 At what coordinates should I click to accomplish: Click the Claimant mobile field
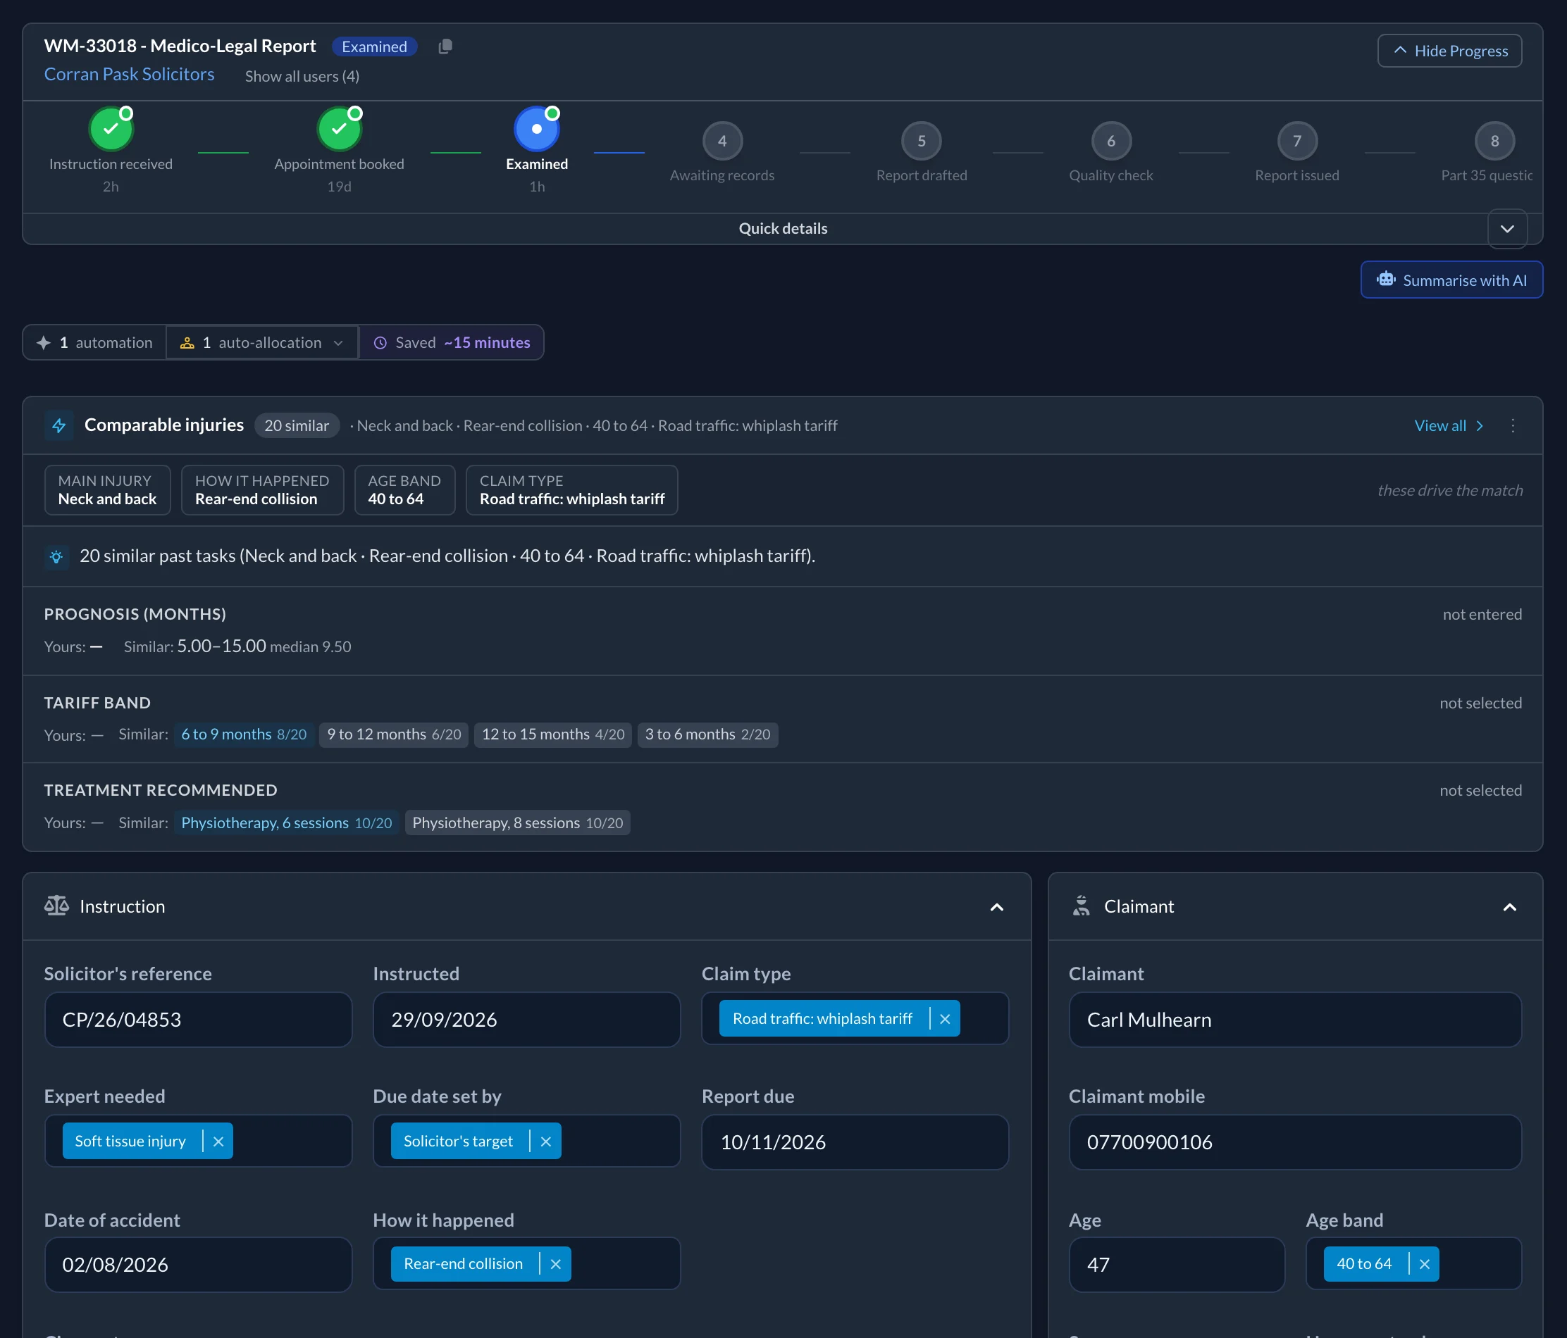1295,1142
